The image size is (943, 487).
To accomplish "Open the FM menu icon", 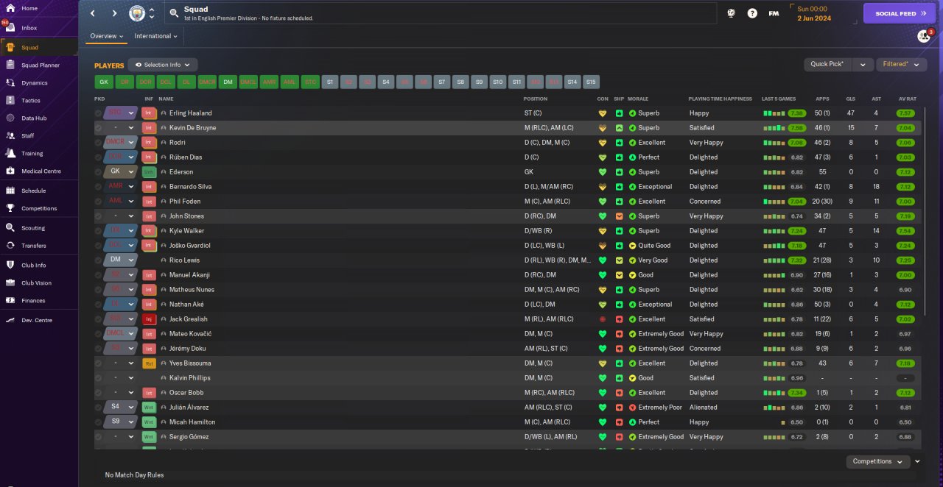I will (774, 13).
